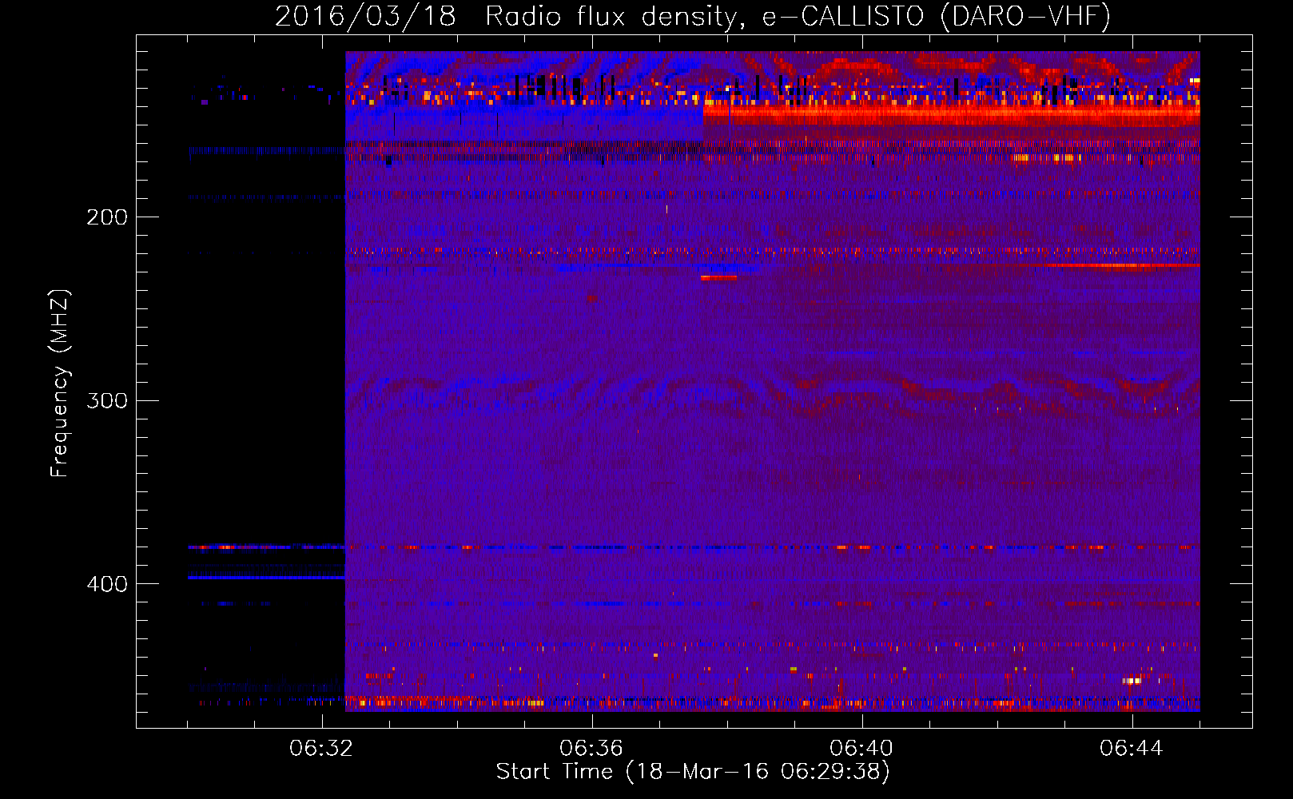1293x799 pixels.
Task: Click the 'Frequency (MHZ)' axis label
Action: click(60, 384)
